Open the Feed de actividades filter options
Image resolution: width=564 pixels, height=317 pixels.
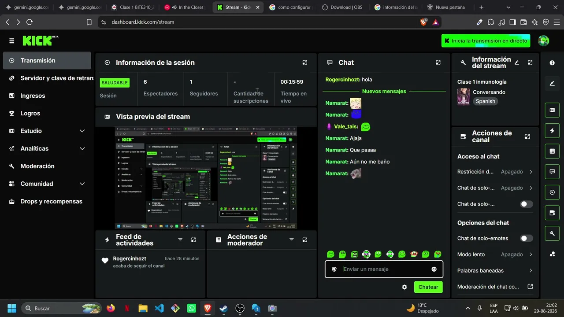(x=180, y=240)
